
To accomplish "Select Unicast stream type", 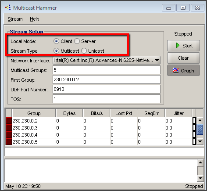I will pyautogui.click(x=84, y=51).
